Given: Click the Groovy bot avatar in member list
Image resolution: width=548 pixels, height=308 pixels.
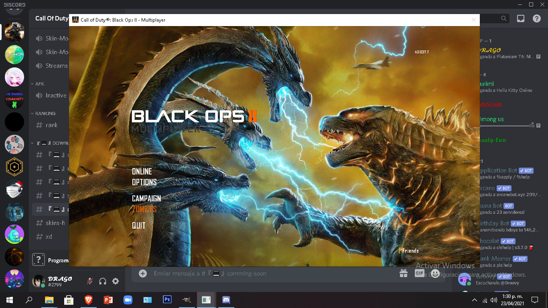Looking at the screenshot, I should (x=465, y=279).
